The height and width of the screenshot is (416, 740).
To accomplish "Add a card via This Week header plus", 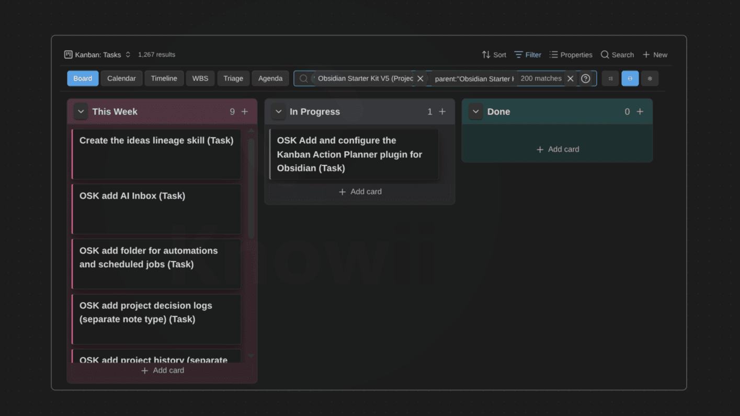I will pyautogui.click(x=245, y=112).
